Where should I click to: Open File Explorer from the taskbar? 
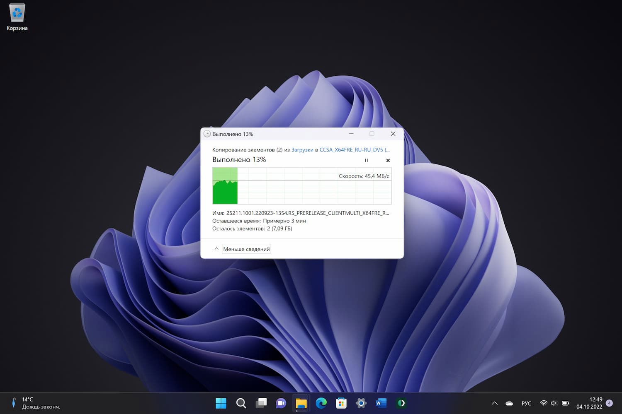coord(301,403)
